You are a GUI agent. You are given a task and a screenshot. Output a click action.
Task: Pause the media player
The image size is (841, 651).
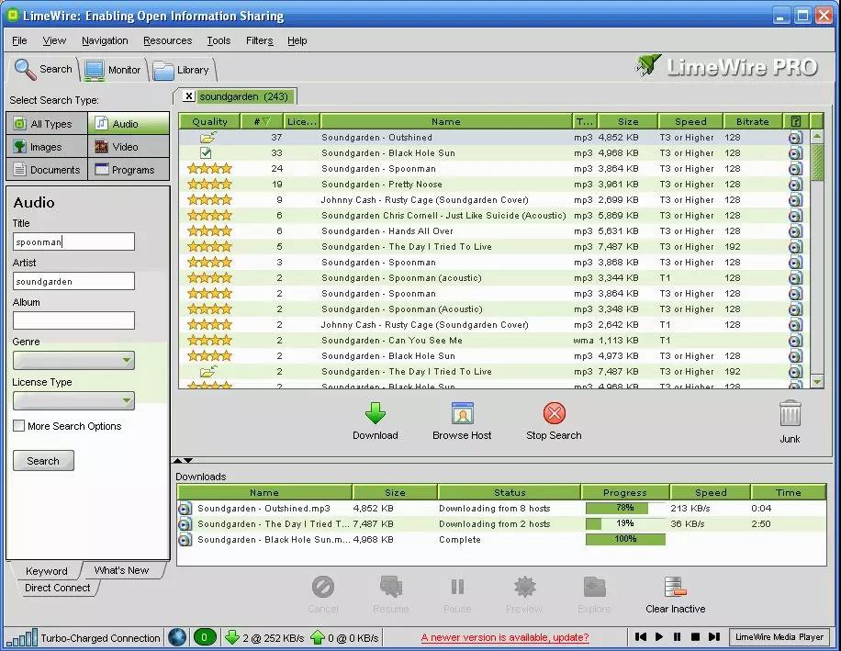(x=677, y=636)
